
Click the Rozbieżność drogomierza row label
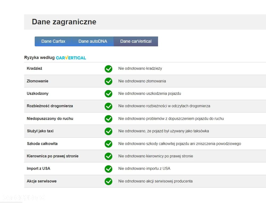[50, 106]
